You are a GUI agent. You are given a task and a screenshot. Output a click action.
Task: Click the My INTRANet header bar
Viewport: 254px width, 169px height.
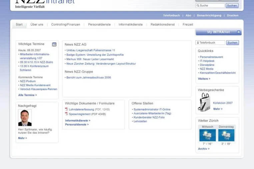coord(219,32)
